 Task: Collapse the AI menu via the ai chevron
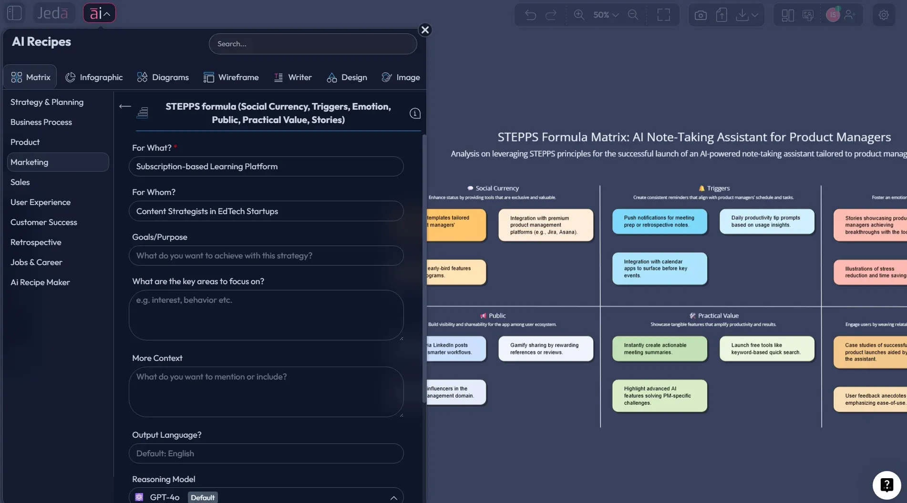[109, 13]
